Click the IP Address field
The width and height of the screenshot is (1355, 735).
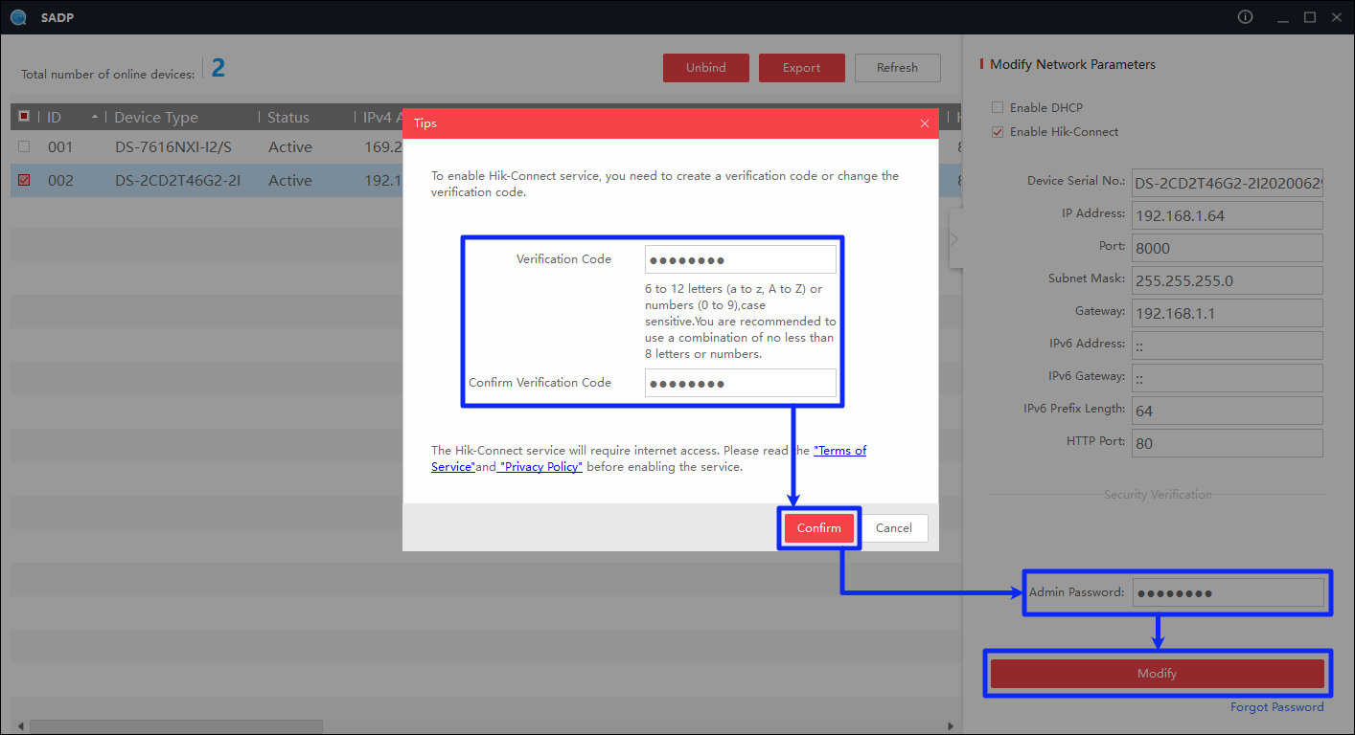(x=1228, y=215)
